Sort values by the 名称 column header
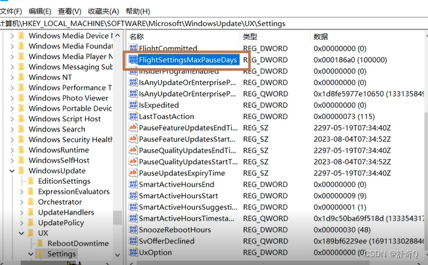The image size is (428, 265). [137, 37]
